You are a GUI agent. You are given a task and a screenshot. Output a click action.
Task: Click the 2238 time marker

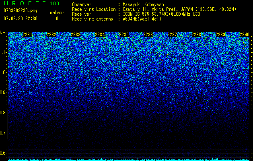point(197,35)
